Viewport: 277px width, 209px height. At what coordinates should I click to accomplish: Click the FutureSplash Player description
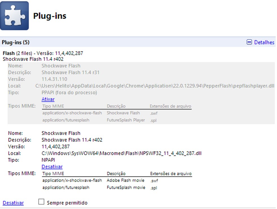[x=126, y=120]
